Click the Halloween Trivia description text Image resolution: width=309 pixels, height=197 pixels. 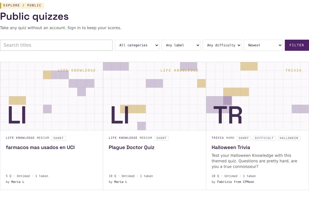[x=254, y=161]
